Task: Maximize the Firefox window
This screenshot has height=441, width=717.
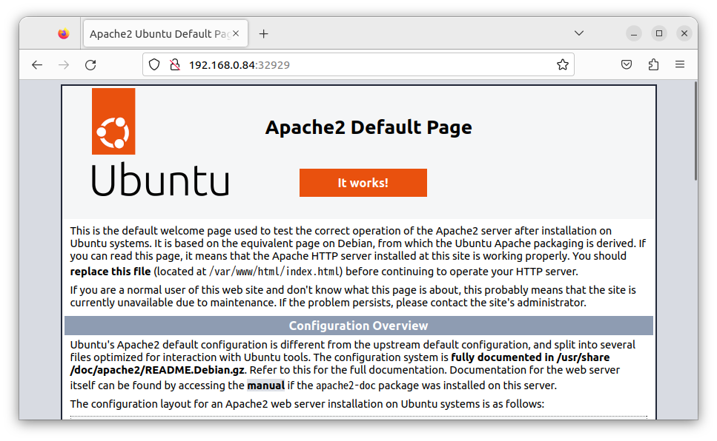Action: click(659, 33)
